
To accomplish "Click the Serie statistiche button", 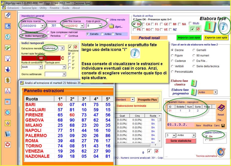I will [x=181, y=141].
